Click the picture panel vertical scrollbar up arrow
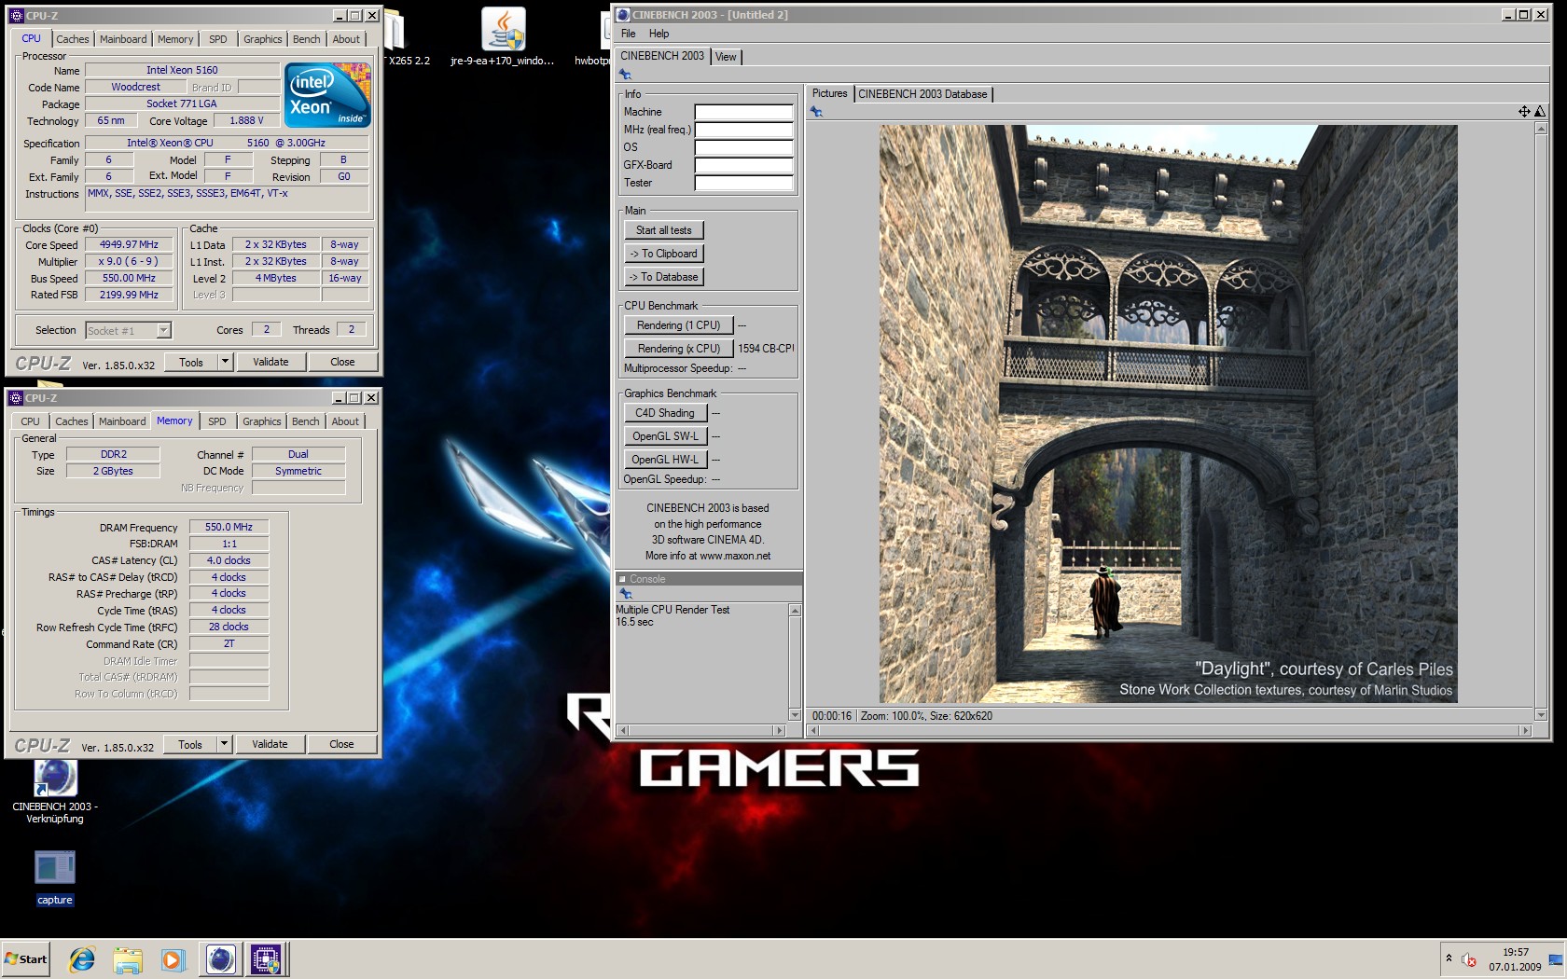 [x=1541, y=129]
